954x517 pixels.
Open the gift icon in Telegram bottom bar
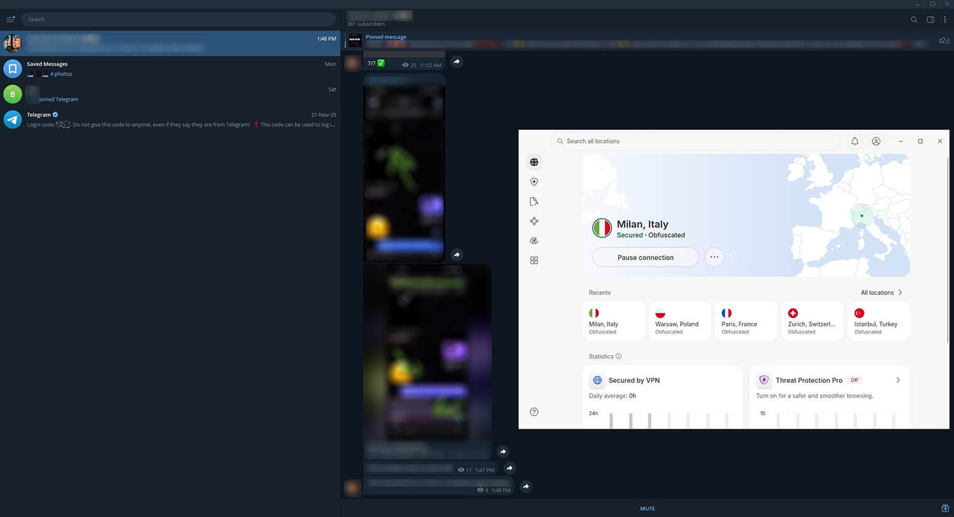pos(945,508)
